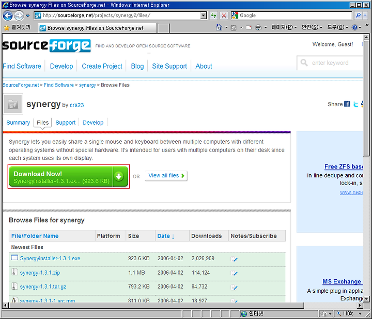Image resolution: width=372 pixels, height=319 pixels.
Task: Click the RSS feeds icon
Action: (234, 28)
